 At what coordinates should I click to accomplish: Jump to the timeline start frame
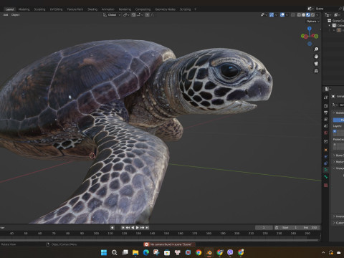pos(123,227)
